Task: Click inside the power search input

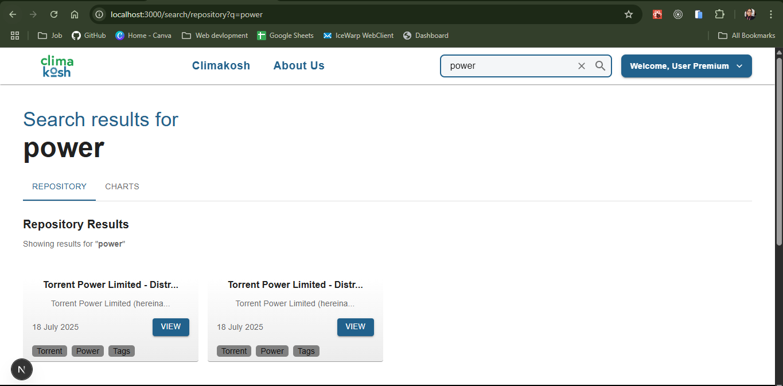Action: tap(508, 66)
